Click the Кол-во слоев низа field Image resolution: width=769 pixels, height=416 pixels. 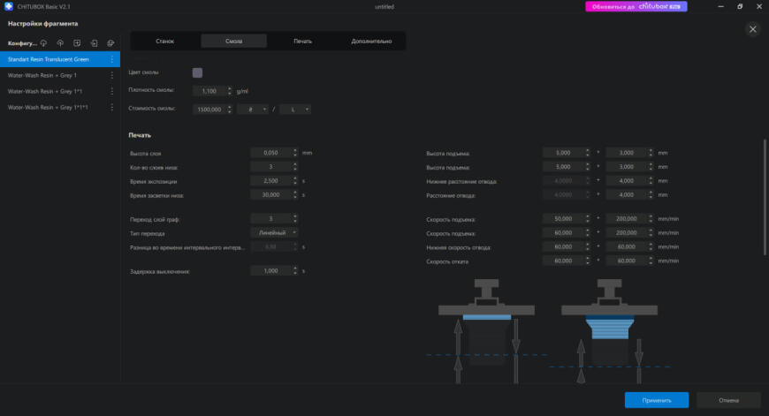pos(270,167)
